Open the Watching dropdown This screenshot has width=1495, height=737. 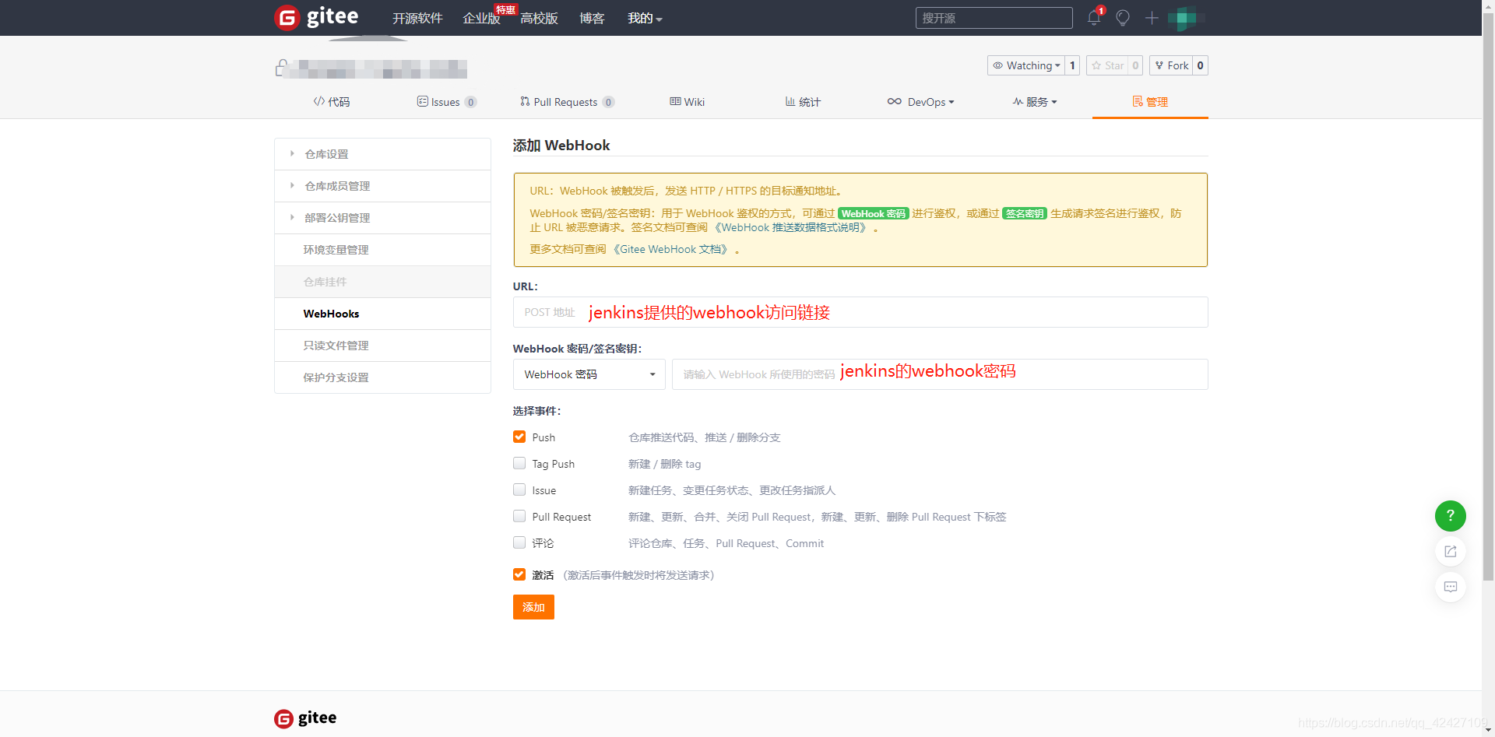point(1025,65)
